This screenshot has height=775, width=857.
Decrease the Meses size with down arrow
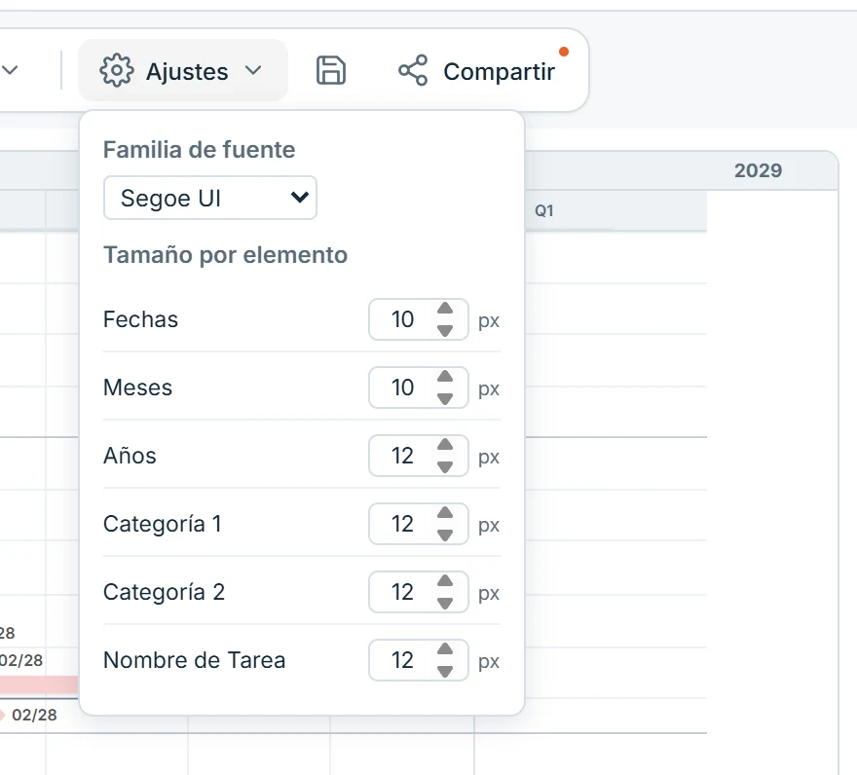(x=445, y=399)
